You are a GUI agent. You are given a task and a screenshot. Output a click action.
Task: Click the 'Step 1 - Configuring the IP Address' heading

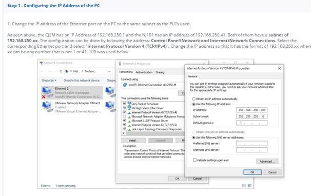click(53, 6)
